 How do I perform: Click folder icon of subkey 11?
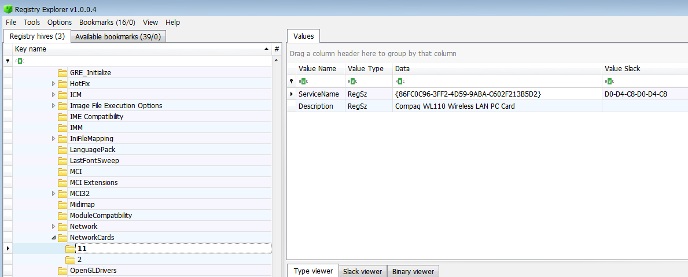[70, 249]
